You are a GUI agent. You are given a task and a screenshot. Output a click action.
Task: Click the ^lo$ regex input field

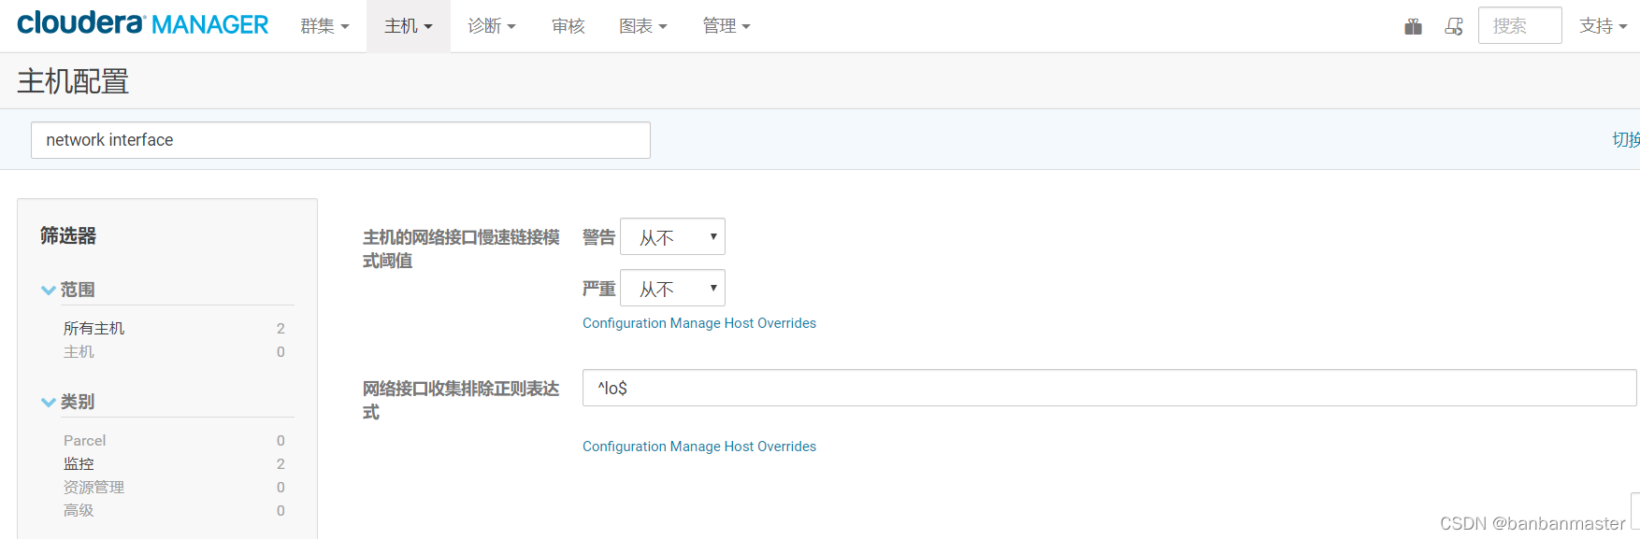tap(1109, 388)
